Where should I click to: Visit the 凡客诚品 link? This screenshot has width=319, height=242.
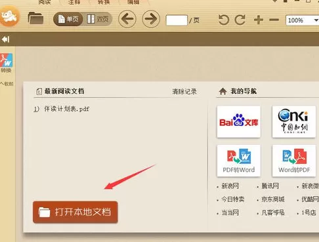click(x=273, y=212)
